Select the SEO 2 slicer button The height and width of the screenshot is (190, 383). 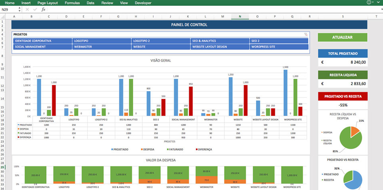point(279,41)
